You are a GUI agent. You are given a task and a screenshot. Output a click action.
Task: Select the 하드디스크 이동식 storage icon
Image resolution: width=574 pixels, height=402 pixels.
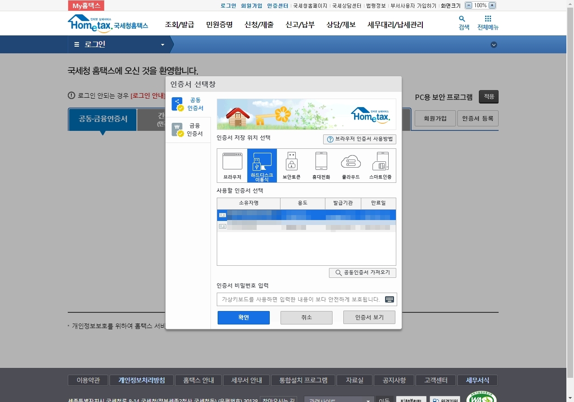tap(262, 165)
